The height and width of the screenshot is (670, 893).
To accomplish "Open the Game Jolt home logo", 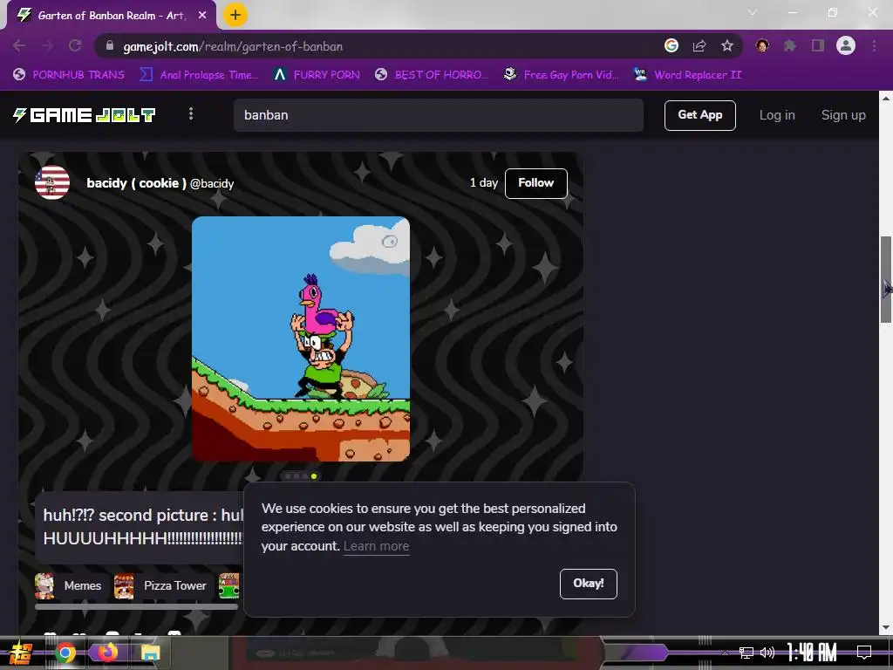I will (x=85, y=115).
